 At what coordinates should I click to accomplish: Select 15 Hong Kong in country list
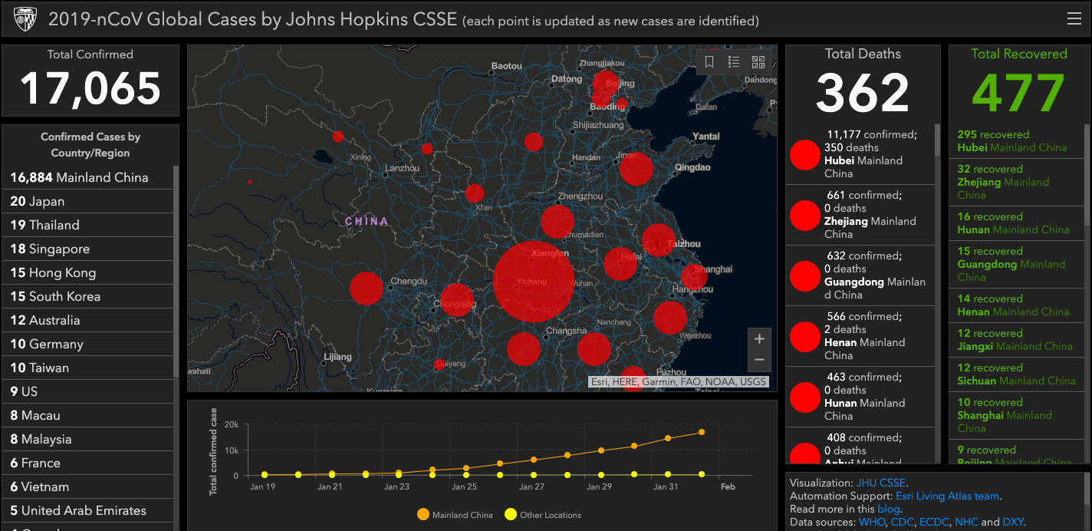(x=88, y=272)
